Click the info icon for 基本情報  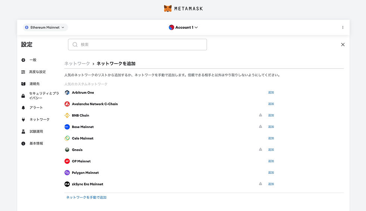click(23, 144)
